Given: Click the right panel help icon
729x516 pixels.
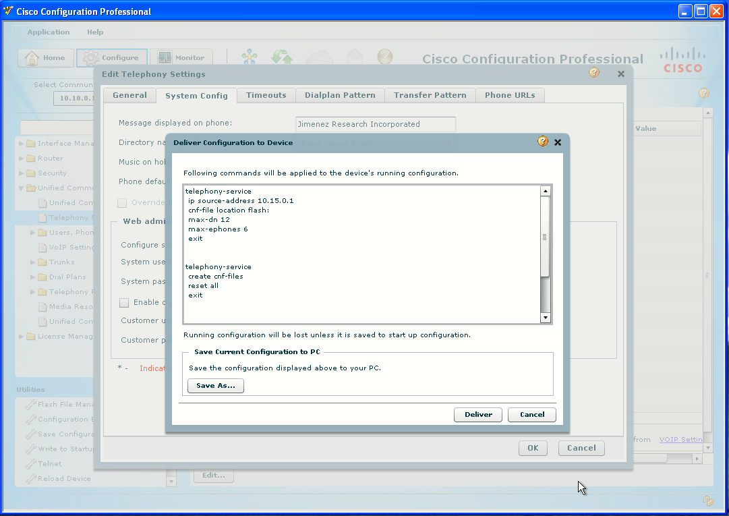Looking at the screenshot, I should pos(704,94).
